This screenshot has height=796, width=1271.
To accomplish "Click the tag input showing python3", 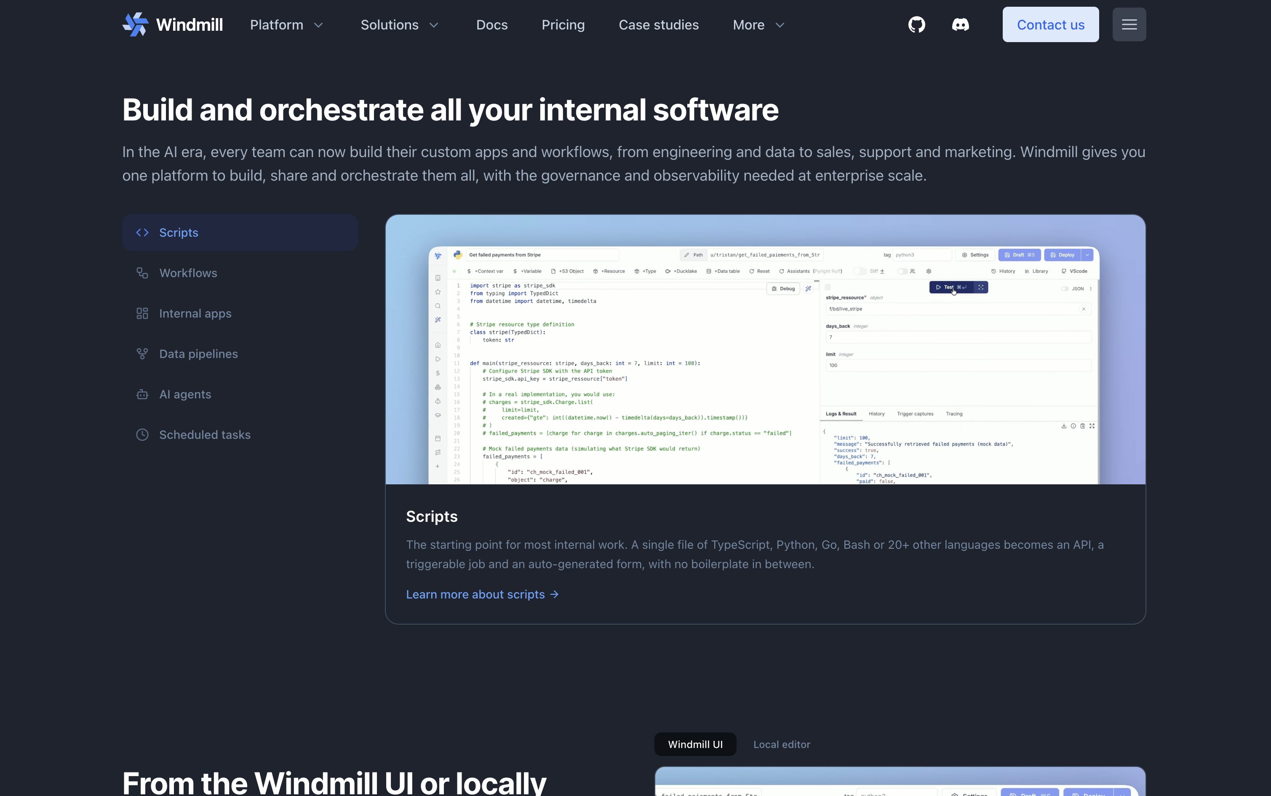I will pos(922,255).
